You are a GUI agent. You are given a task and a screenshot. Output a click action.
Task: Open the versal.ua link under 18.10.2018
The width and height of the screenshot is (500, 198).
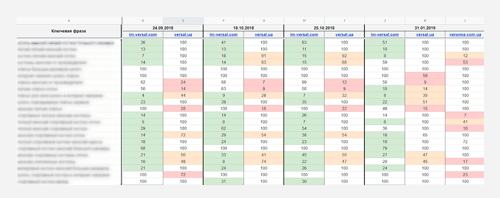[x=264, y=35]
